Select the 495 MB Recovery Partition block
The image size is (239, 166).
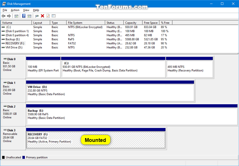(x=190, y=67)
